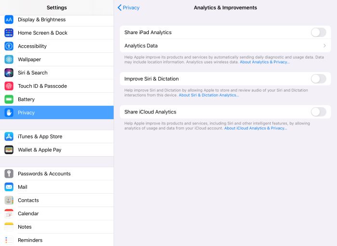
Task: Open Wallpaper settings
Action: click(29, 60)
